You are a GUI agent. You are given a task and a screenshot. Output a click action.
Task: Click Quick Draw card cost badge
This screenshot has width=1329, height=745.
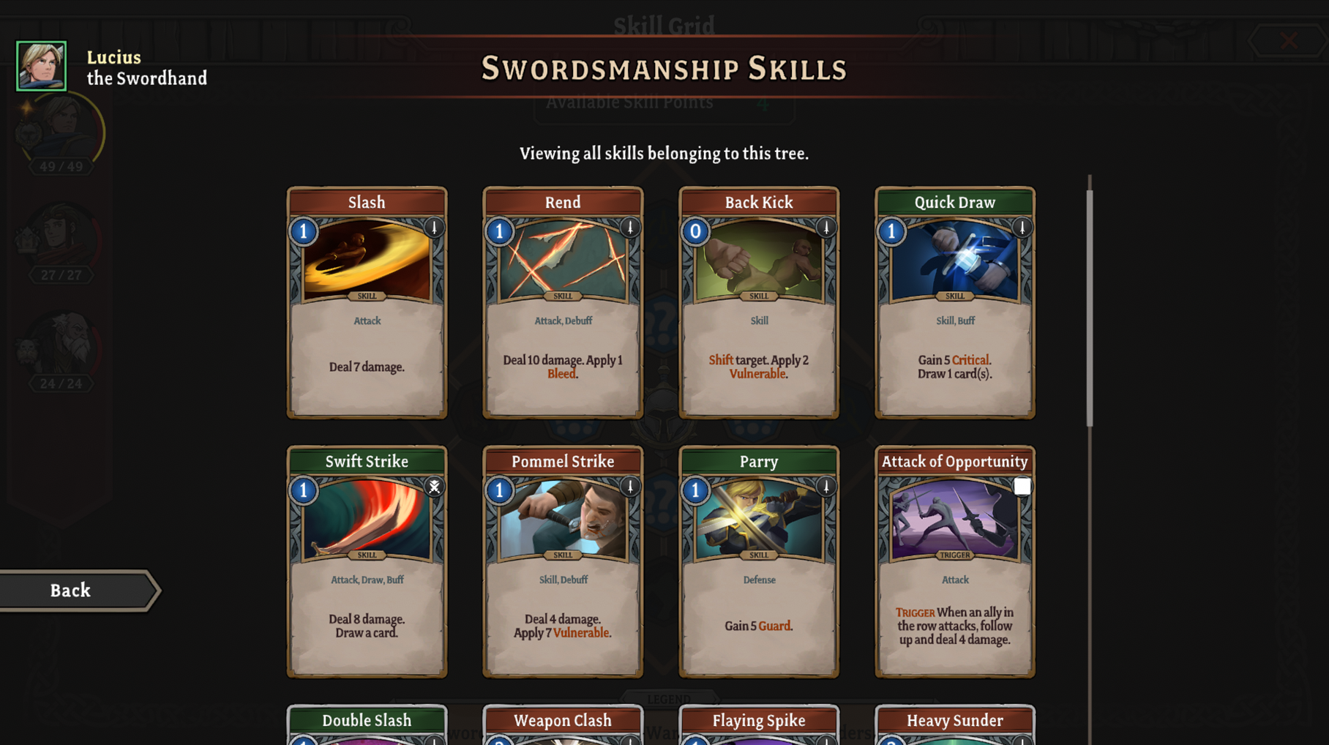(892, 231)
